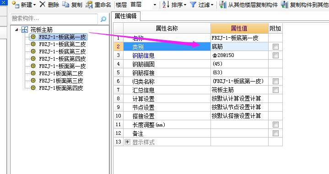Click the 筏板主筋 汇总信息 value cell
The width and height of the screenshot is (329, 174).
[239, 90]
